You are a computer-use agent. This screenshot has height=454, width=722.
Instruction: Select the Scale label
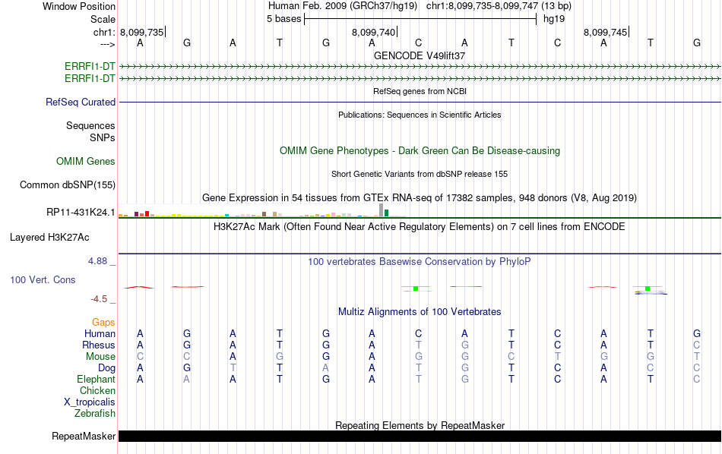(103, 19)
